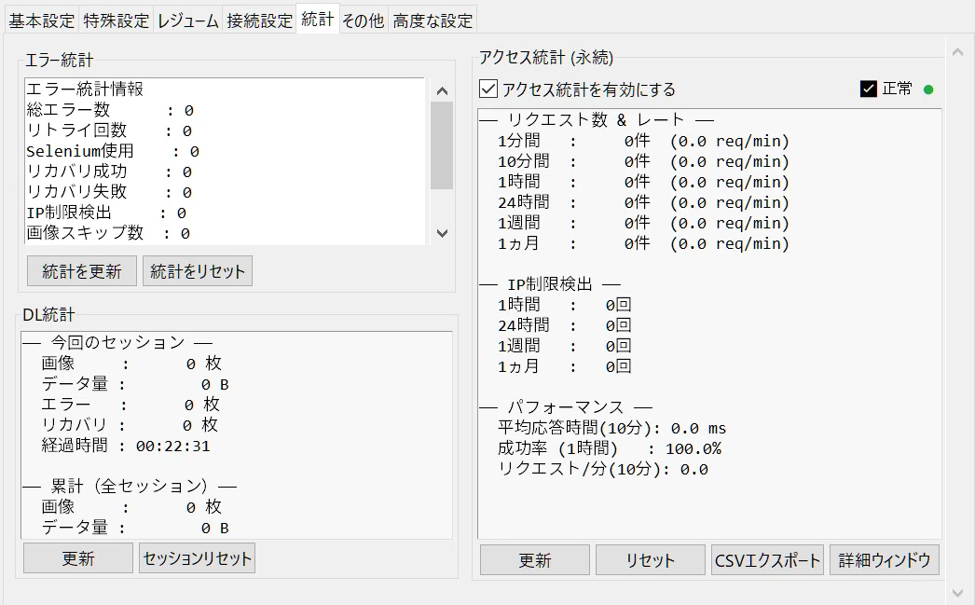The image size is (975, 605).
Task: Click error stats scrollbar up arrow
Action: coord(442,90)
